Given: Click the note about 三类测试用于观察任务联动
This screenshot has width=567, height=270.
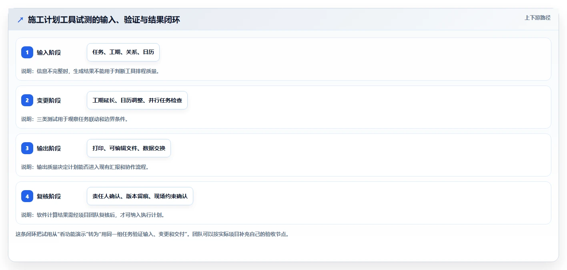Looking at the screenshot, I should 74,119.
